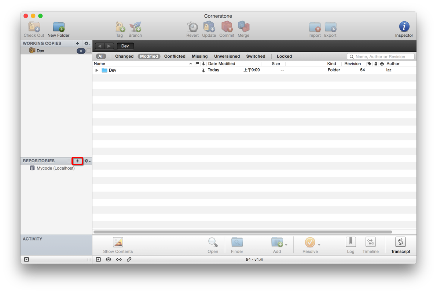The width and height of the screenshot is (437, 293).
Task: Go forward with the right navigation arrow
Action: click(109, 46)
